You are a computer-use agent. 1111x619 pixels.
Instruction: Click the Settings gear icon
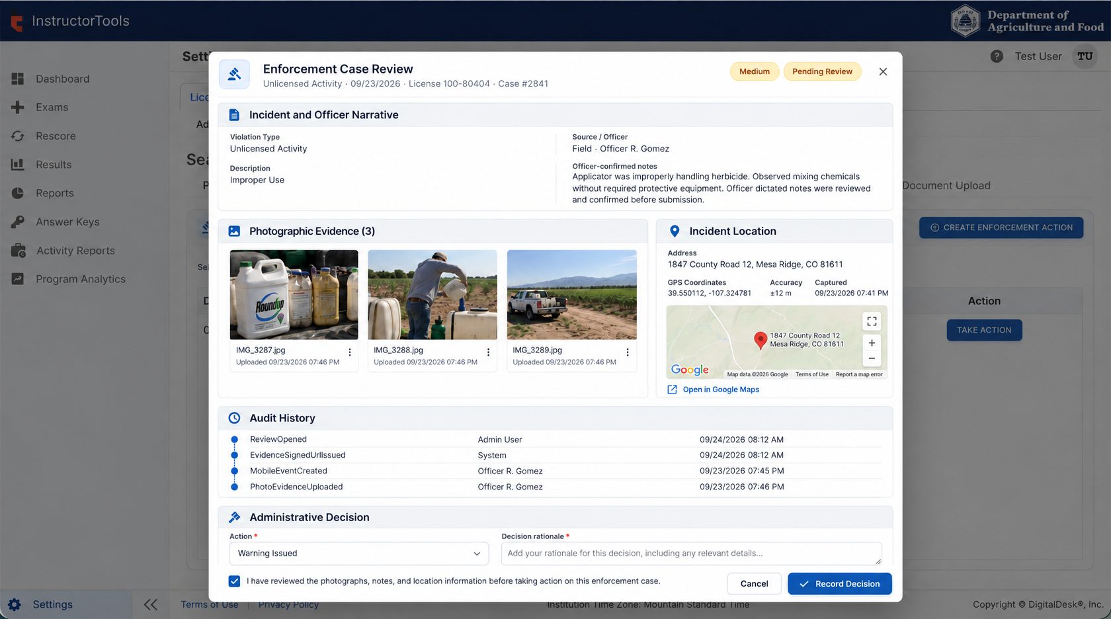coord(15,604)
